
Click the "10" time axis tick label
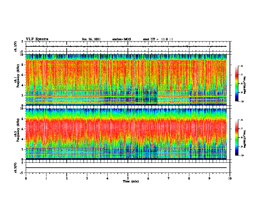click(x=230, y=178)
